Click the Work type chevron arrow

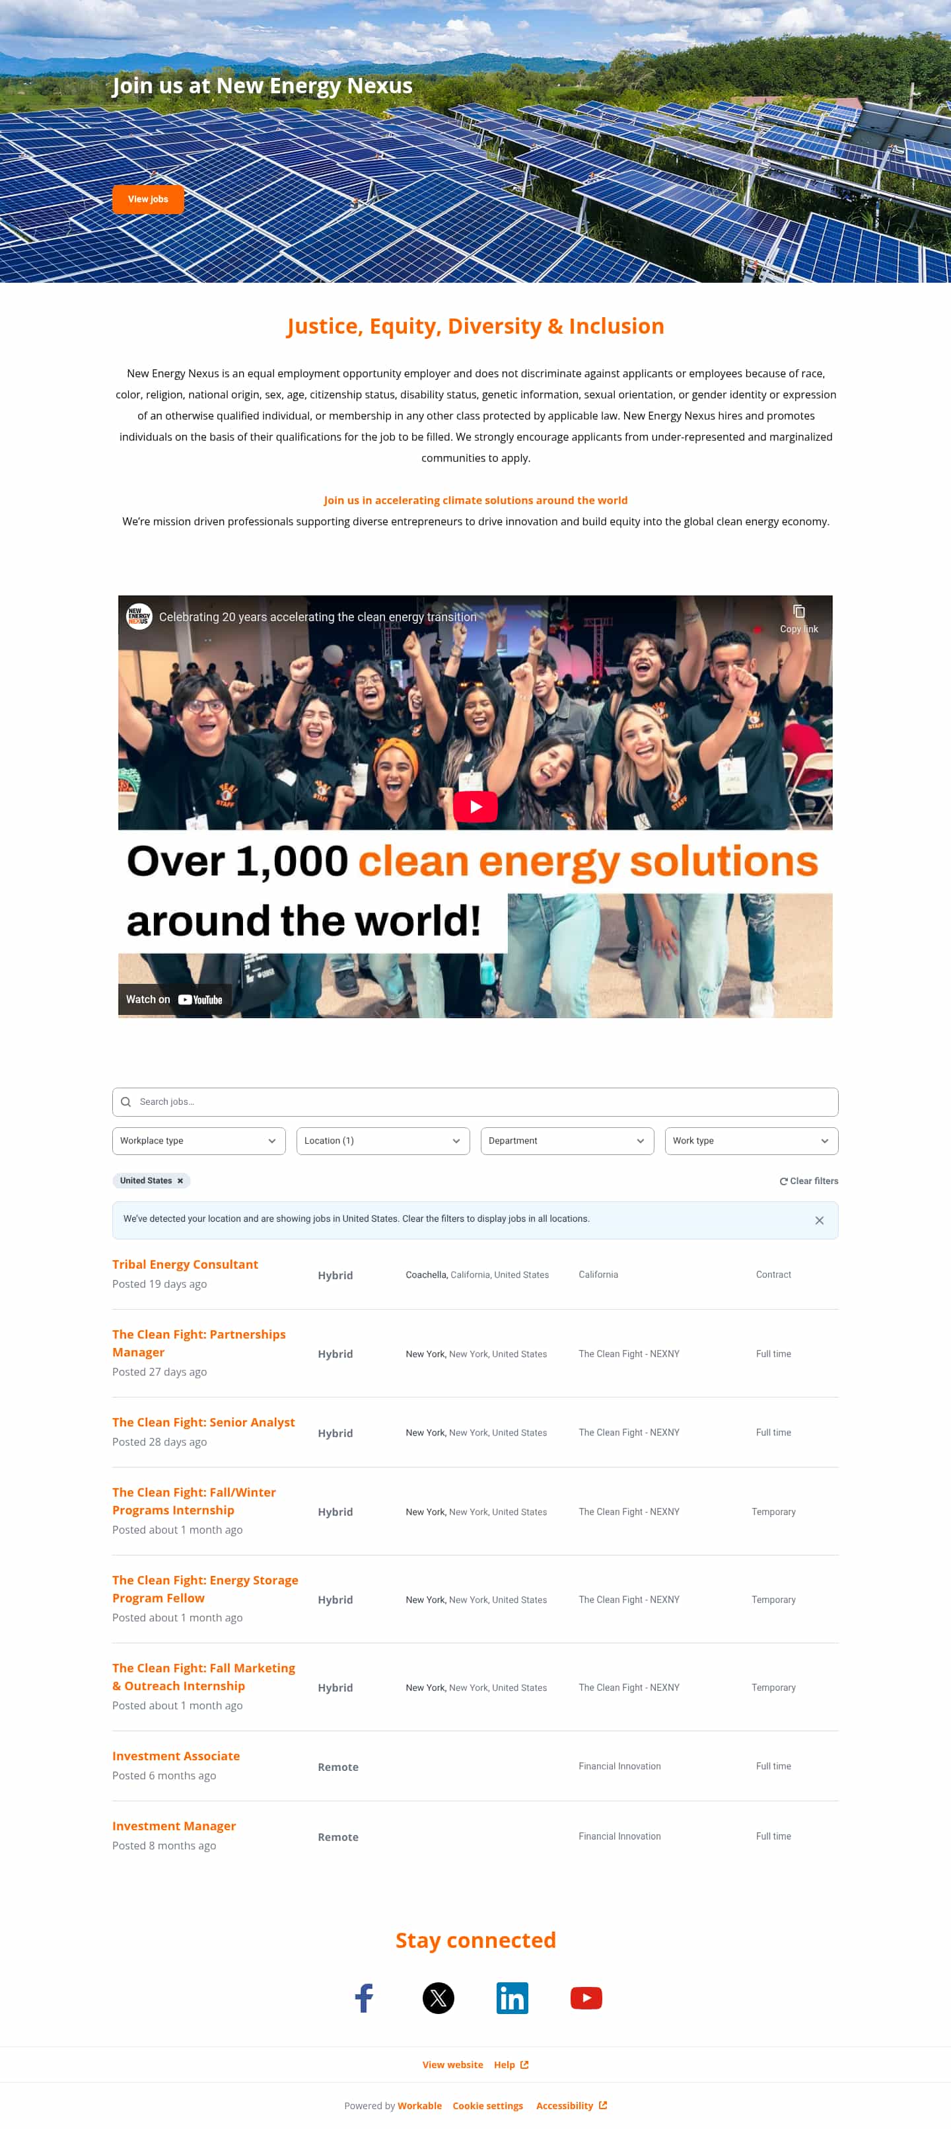pos(825,1141)
